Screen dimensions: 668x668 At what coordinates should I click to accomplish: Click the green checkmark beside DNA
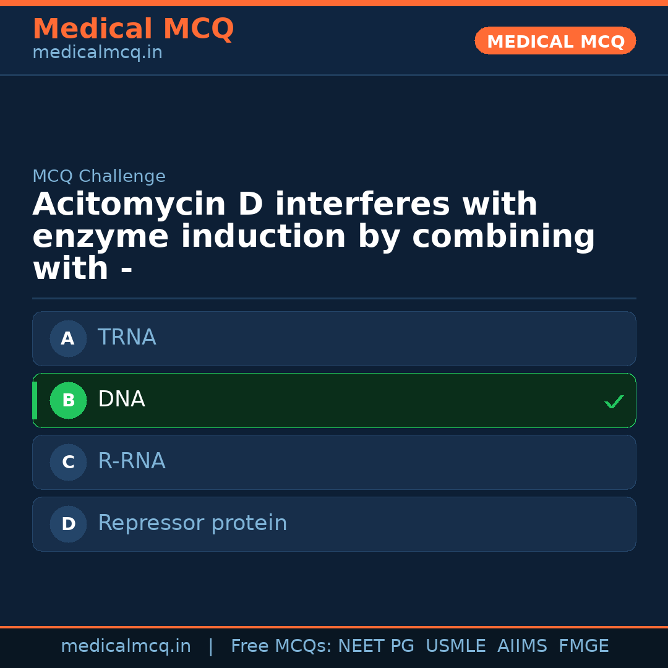pyautogui.click(x=614, y=401)
